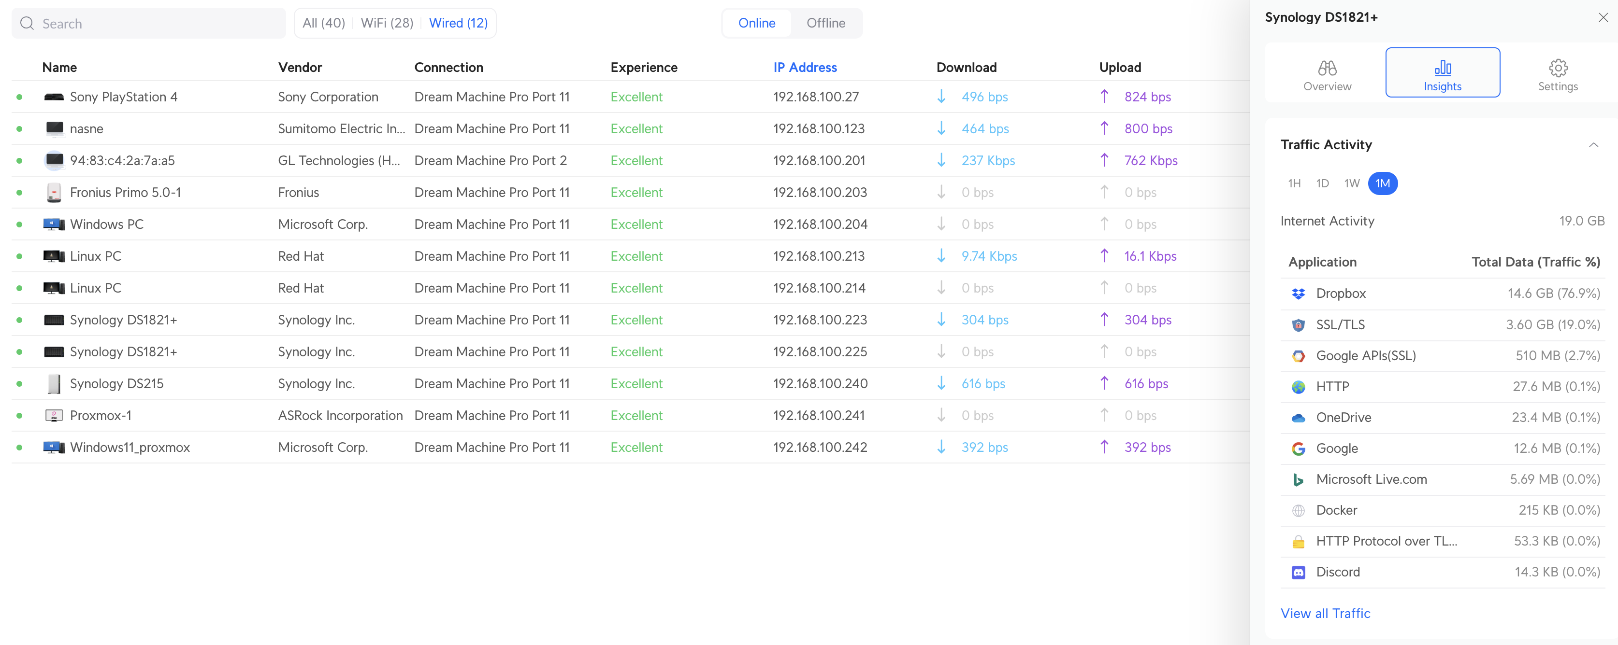Click the search magnifier icon
This screenshot has height=645, width=1618.
(x=27, y=24)
